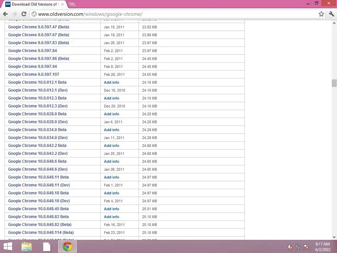The width and height of the screenshot is (337, 253).
Task: Open Google Chrome 10.0.612.3 (Dev) link
Action: point(38,106)
